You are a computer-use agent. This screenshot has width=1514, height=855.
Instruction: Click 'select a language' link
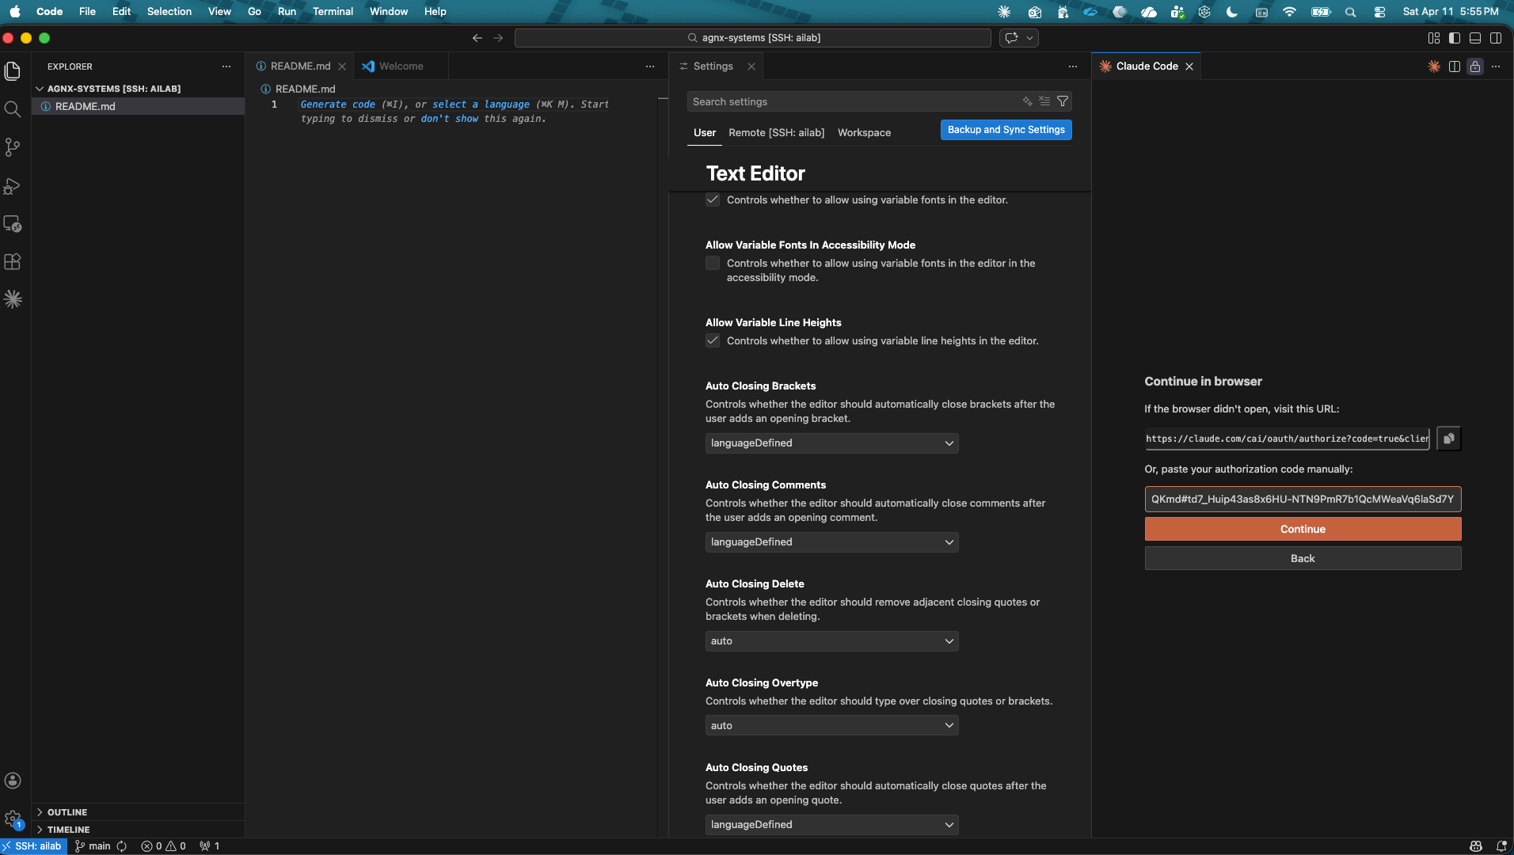click(481, 104)
